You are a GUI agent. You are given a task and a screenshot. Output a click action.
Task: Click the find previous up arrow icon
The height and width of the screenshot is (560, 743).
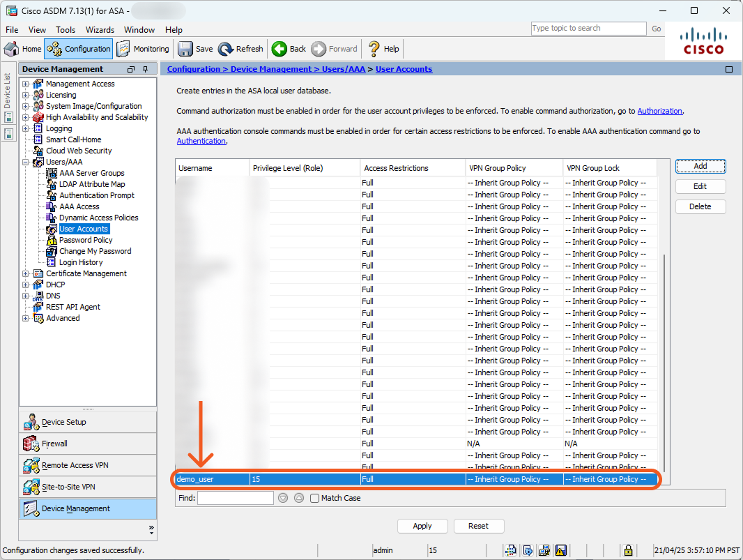point(298,498)
